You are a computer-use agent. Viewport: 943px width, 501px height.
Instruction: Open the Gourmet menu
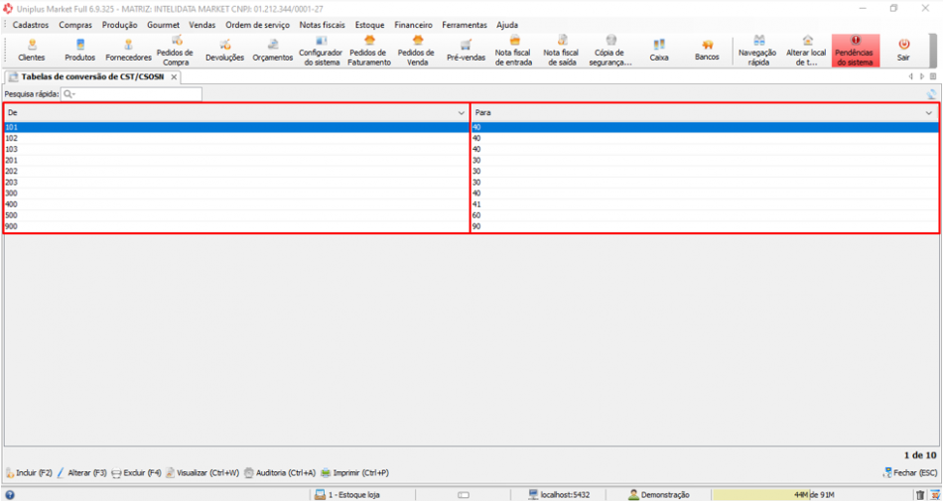pos(163,25)
